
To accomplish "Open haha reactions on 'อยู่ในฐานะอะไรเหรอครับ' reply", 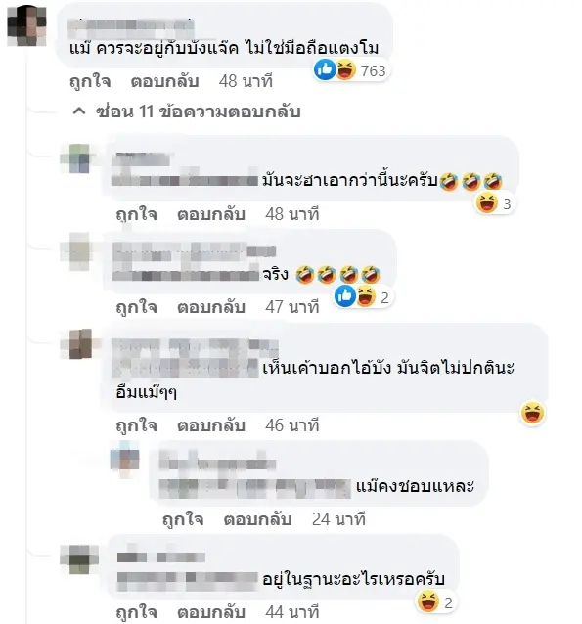I will pos(435,602).
